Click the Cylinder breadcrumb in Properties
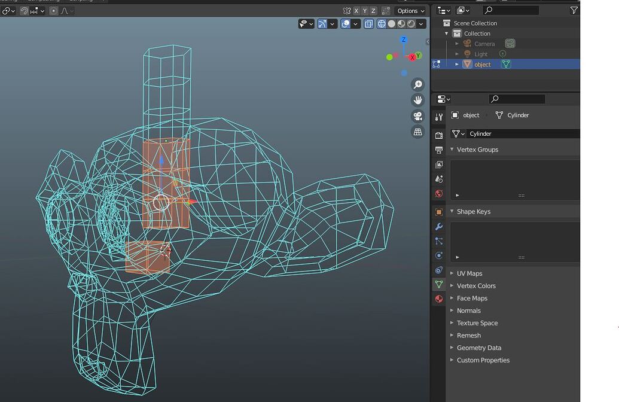The height and width of the screenshot is (402, 619). [518, 115]
